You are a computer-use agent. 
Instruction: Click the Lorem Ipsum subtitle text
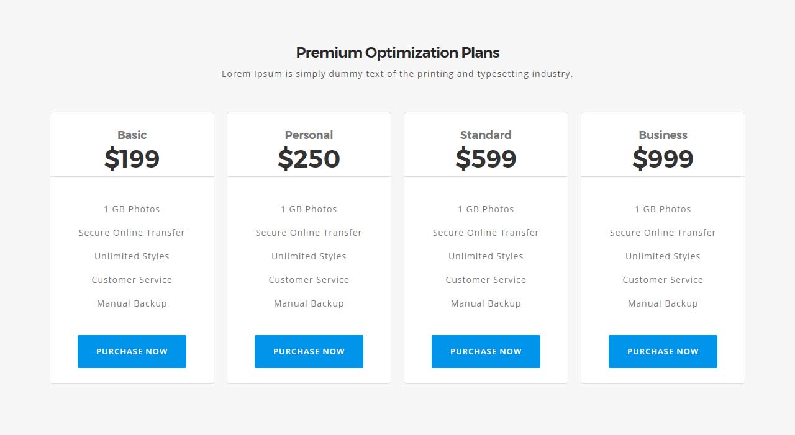397,74
